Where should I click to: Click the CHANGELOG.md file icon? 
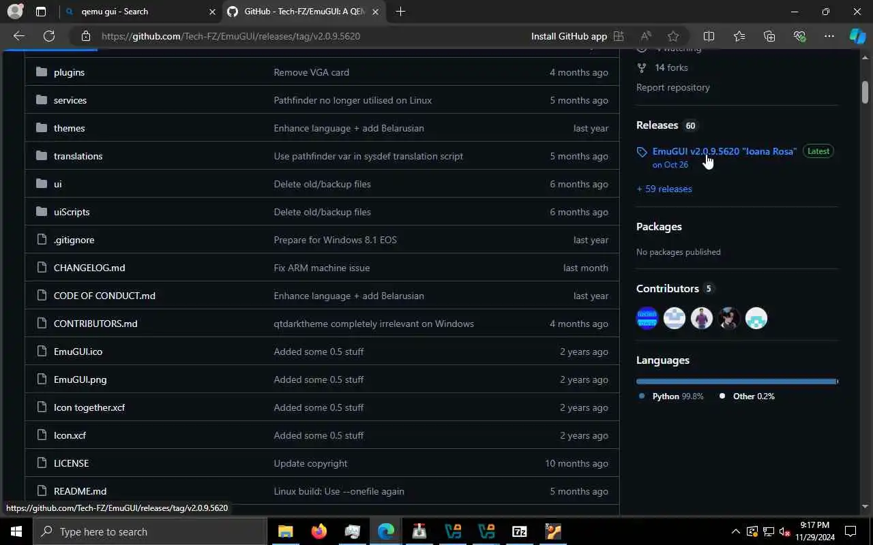pos(42,268)
